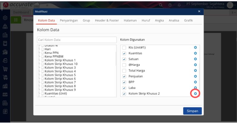Enable the @Harga column checkbox

[124, 65]
